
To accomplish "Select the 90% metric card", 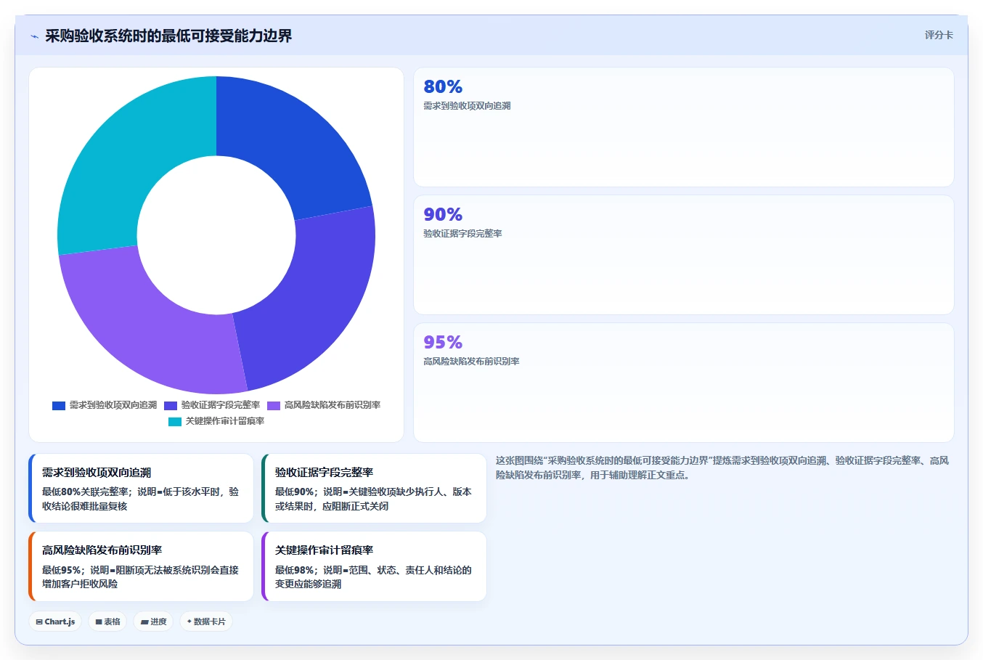I will 683,255.
